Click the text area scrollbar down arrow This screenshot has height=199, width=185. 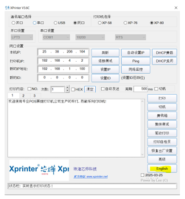[142, 154]
